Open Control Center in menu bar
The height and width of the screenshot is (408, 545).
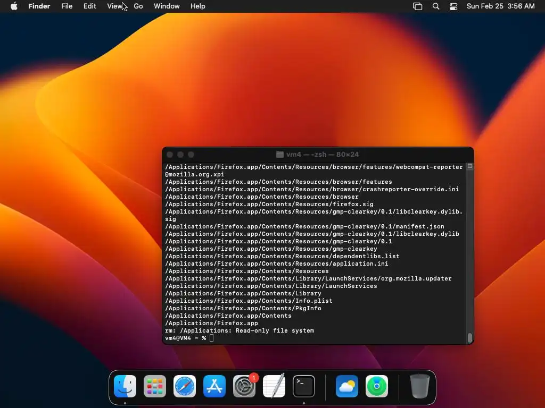453,6
